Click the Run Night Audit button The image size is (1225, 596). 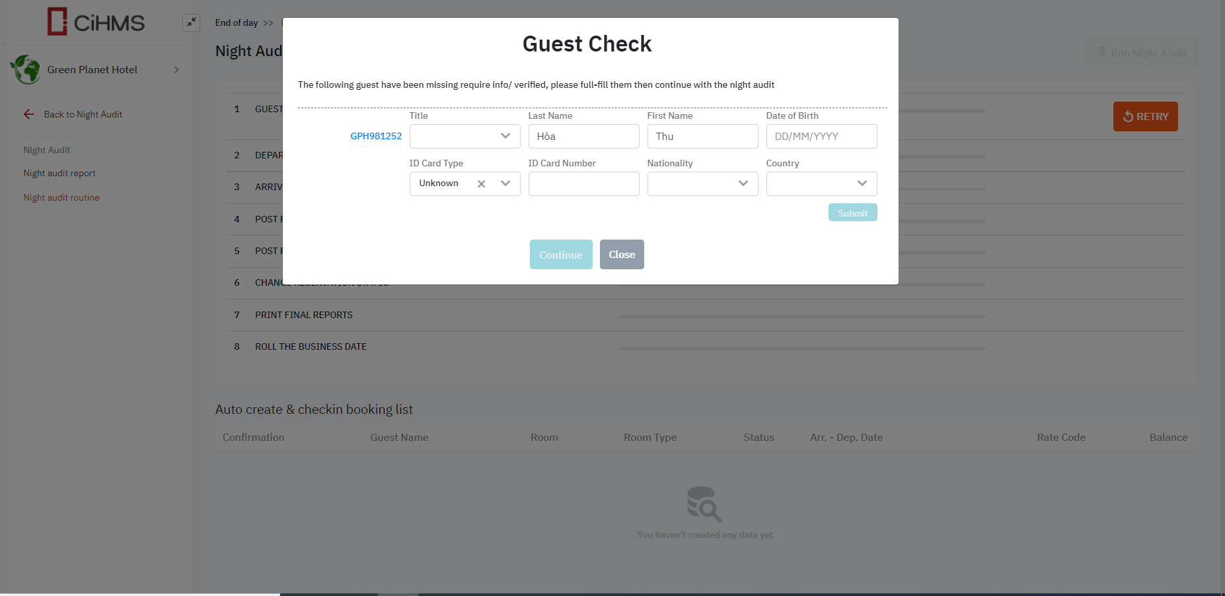(x=1142, y=53)
